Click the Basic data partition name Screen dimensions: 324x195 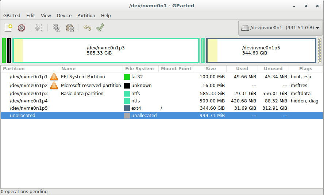coord(82,93)
